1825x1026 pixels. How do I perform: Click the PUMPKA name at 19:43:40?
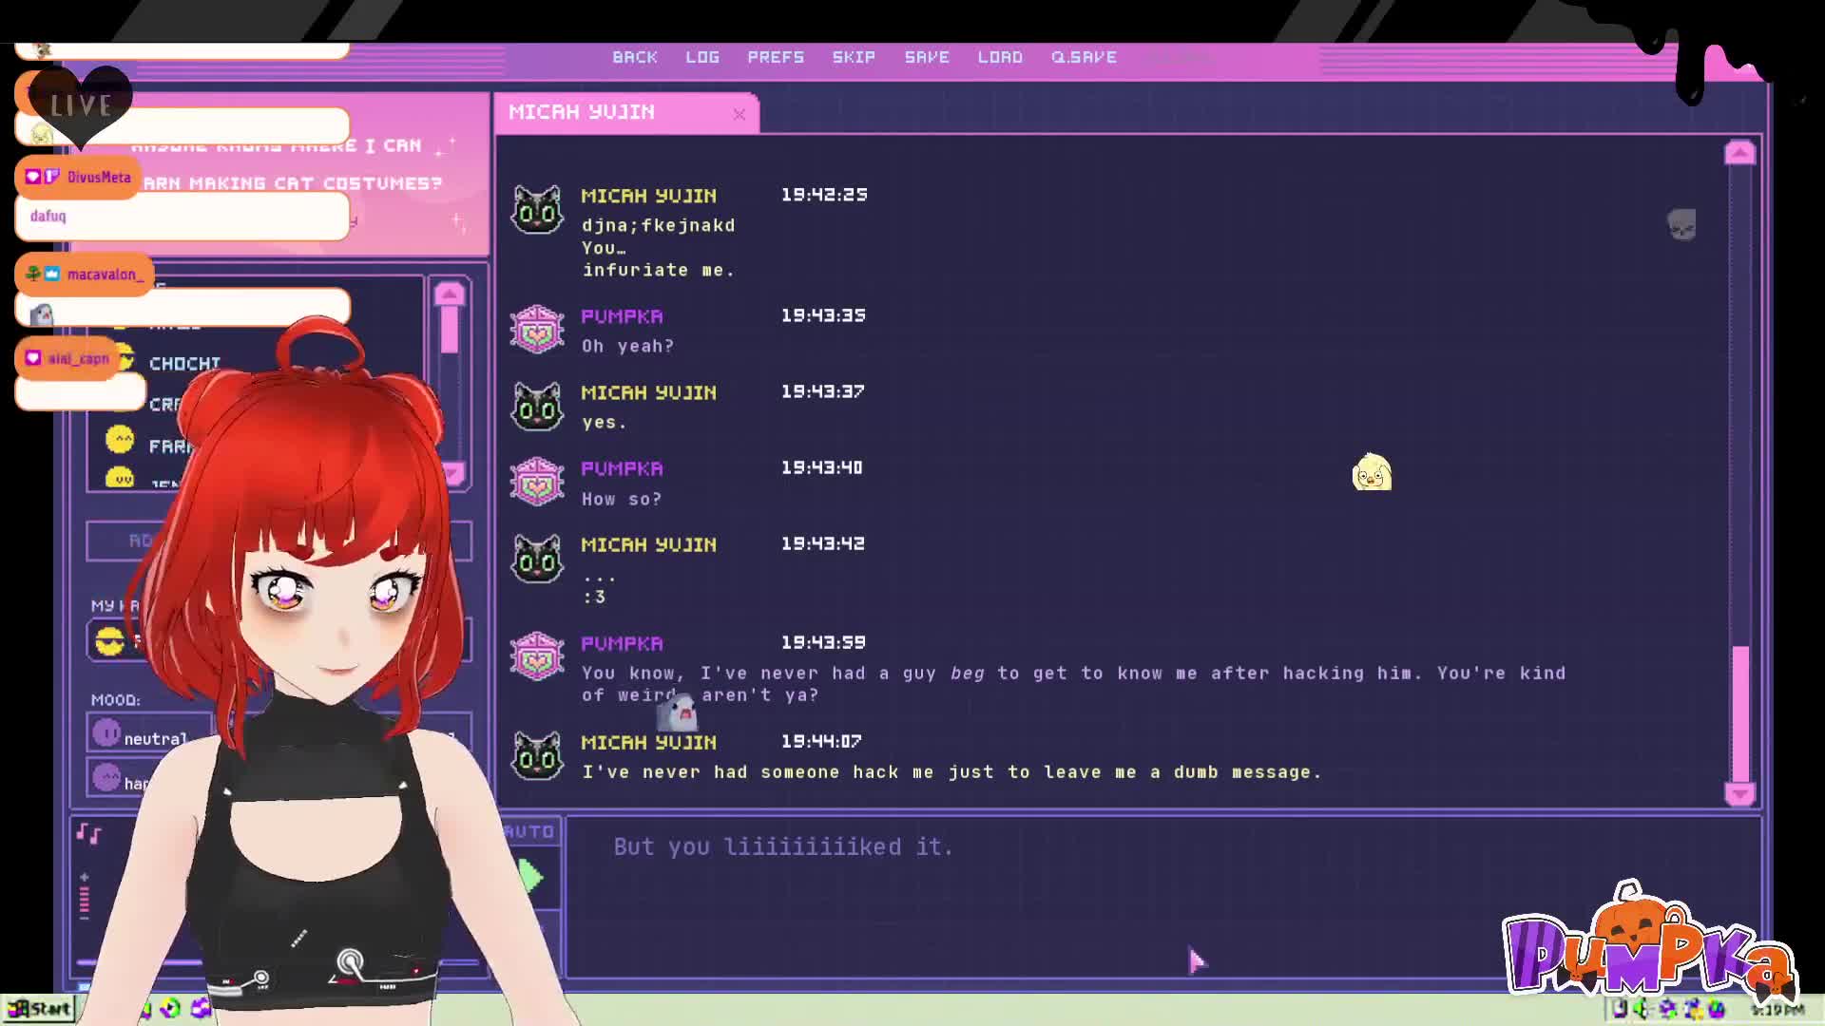pos(622,468)
